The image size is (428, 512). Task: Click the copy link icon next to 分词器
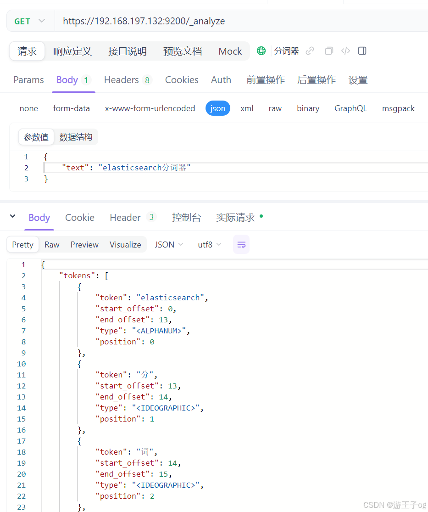tap(310, 51)
